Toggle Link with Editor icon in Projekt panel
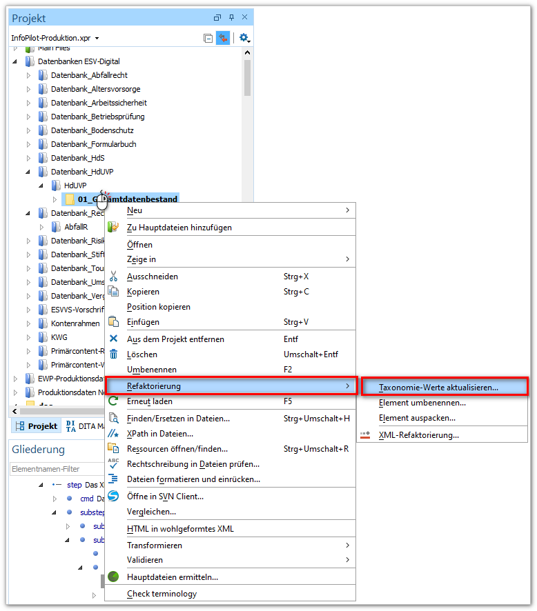 point(223,38)
